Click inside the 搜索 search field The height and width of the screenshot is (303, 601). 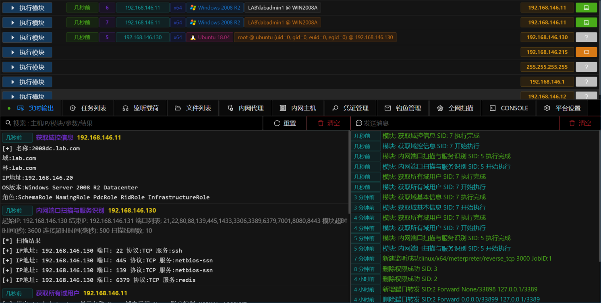[x=121, y=123]
